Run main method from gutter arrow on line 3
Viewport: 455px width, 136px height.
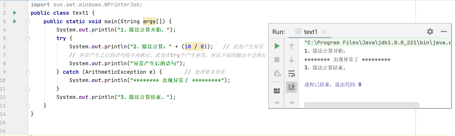[x=15, y=21]
